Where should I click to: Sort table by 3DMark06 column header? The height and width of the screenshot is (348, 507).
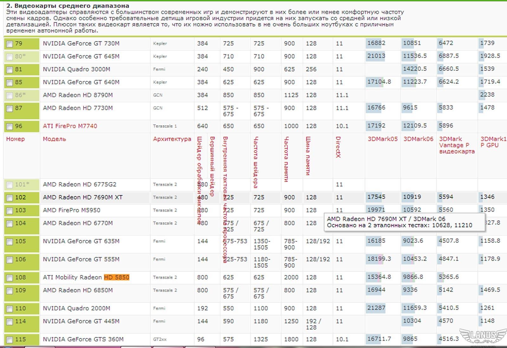(418, 139)
